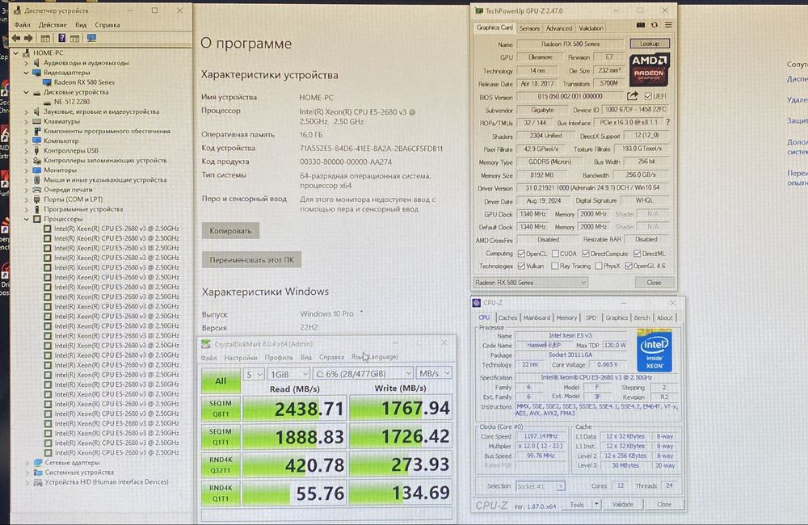The height and width of the screenshot is (525, 808).
Task: Click the Копировать button
Action: pyautogui.click(x=230, y=231)
